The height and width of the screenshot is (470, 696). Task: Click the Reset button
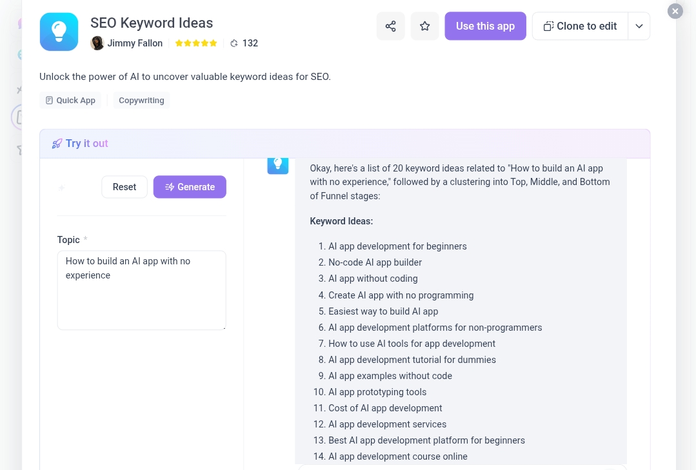[x=124, y=187]
